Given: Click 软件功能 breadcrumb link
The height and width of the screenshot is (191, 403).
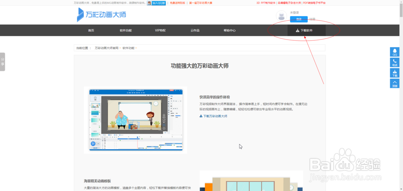Looking at the screenshot, I should click(128, 48).
